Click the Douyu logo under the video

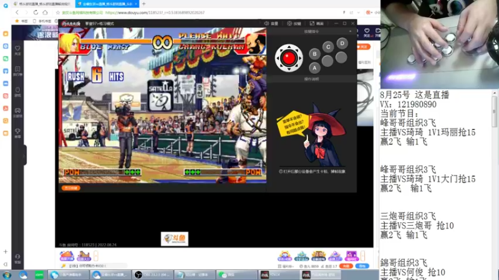point(175,239)
